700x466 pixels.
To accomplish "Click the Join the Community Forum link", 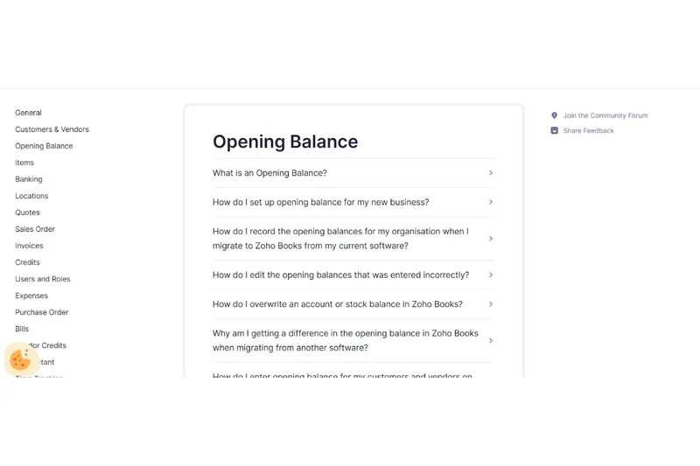I will tap(605, 115).
